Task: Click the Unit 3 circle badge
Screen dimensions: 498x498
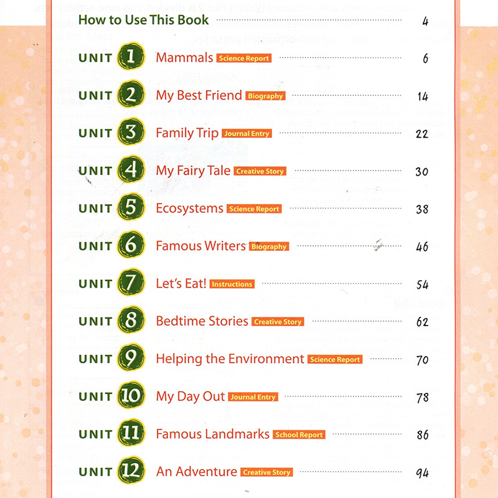Action: (x=131, y=133)
